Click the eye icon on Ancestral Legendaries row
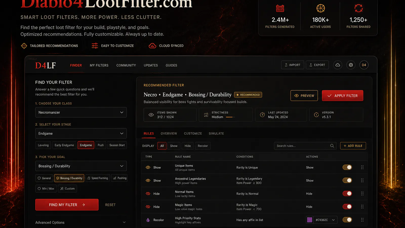This screenshot has height=228, width=405. click(148, 181)
